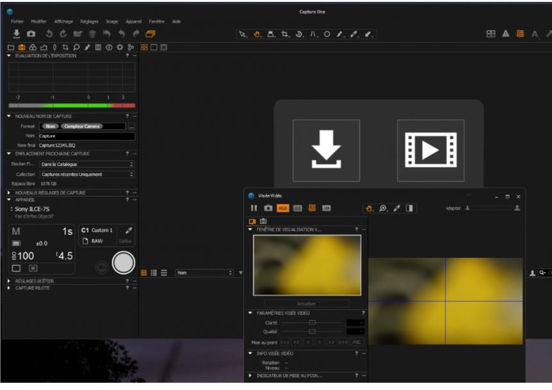Open the Fichier menu
The height and width of the screenshot is (390, 552).
[17, 22]
